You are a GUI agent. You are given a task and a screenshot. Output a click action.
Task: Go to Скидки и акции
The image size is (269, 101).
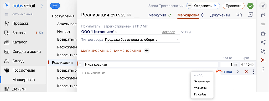[27, 51]
